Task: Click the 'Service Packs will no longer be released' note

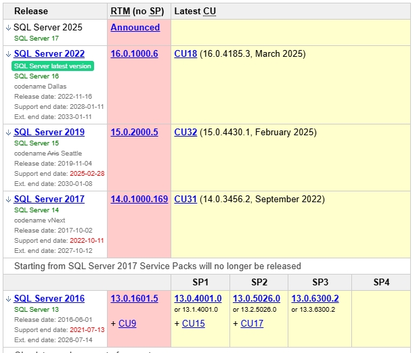Action: [158, 266]
